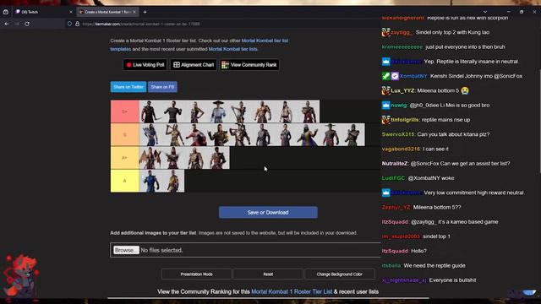Open the Mortal Kombat 1 Roster Tier List link
The image size is (541, 304).
pos(292,291)
